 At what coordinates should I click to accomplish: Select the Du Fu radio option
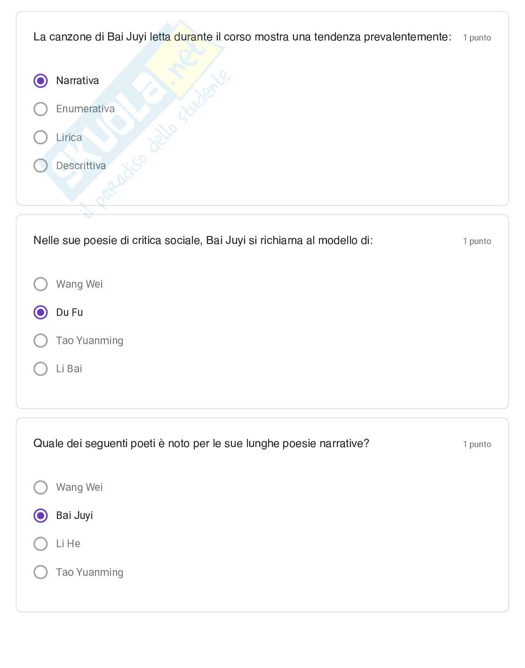click(41, 312)
